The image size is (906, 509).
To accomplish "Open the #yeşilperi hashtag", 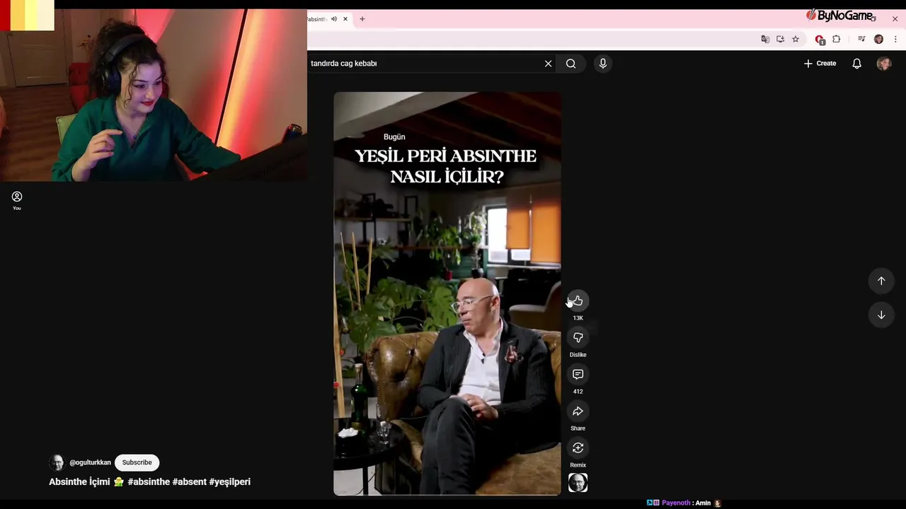I will click(230, 482).
